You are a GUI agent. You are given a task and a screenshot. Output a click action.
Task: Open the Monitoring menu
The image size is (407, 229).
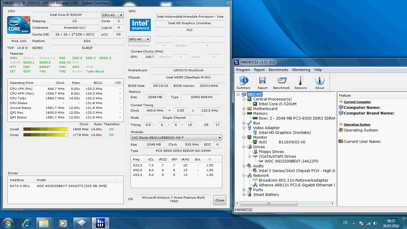pyautogui.click(x=301, y=70)
